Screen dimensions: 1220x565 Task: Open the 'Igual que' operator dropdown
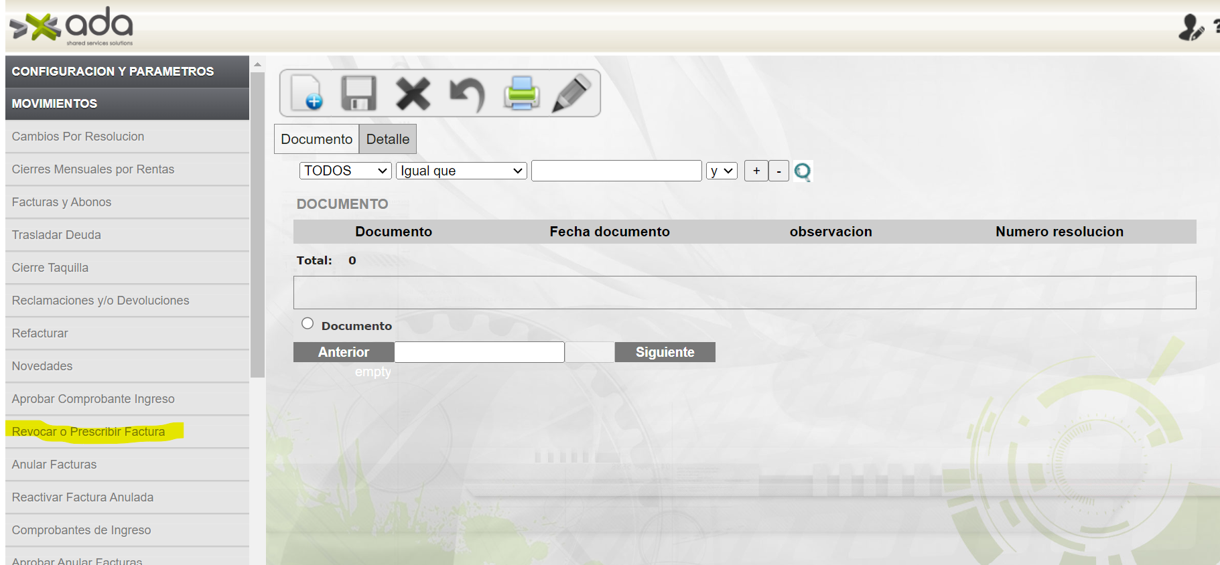coord(461,171)
